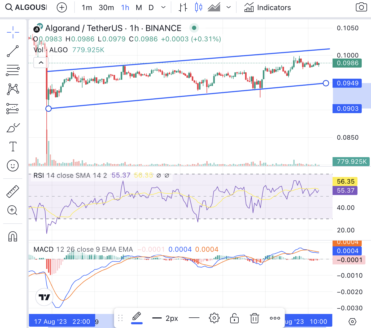The width and height of the screenshot is (371, 328).
Task: Select the D daily timeframe
Action: point(151,7)
